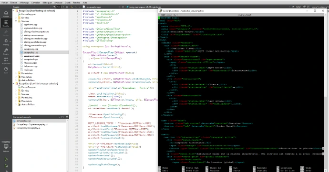Collapse the second EscapeEasy project node

[14, 83]
